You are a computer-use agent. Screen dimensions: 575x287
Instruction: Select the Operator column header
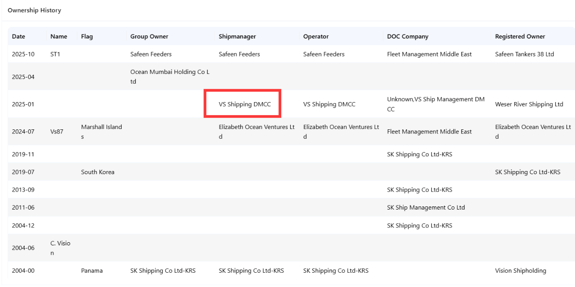tap(316, 37)
